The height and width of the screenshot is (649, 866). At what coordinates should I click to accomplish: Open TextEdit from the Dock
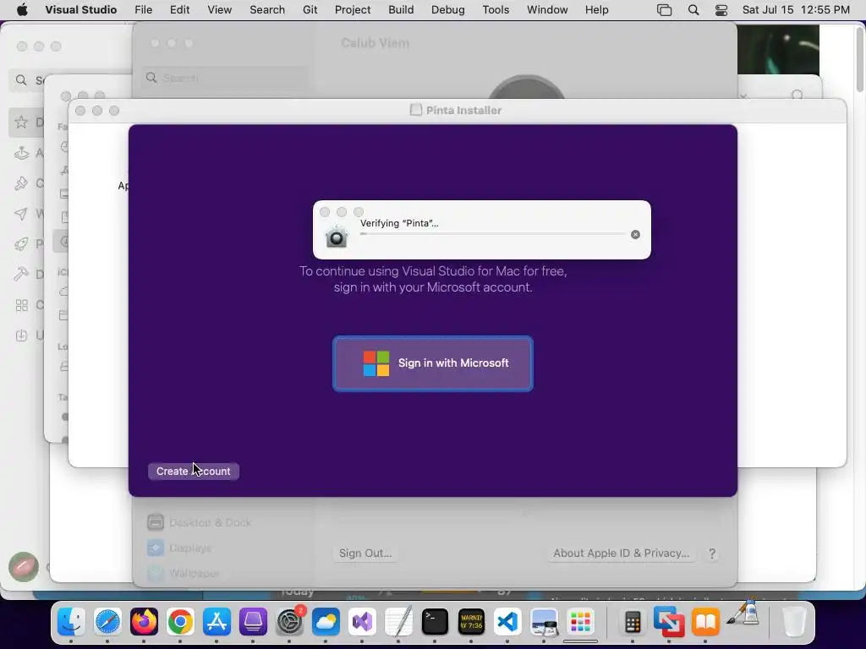tap(399, 622)
